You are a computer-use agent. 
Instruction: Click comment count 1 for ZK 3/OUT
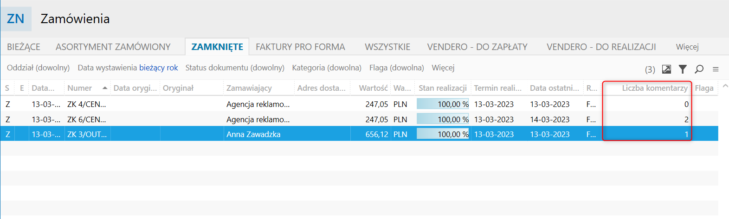pos(687,134)
